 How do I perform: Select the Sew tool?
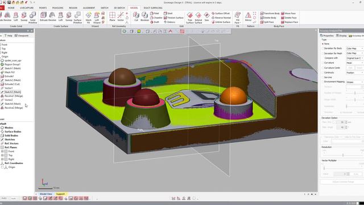point(206,17)
